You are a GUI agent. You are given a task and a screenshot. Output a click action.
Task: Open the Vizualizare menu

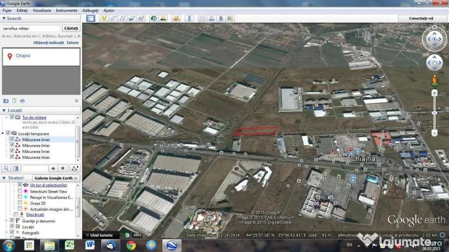[x=42, y=10]
